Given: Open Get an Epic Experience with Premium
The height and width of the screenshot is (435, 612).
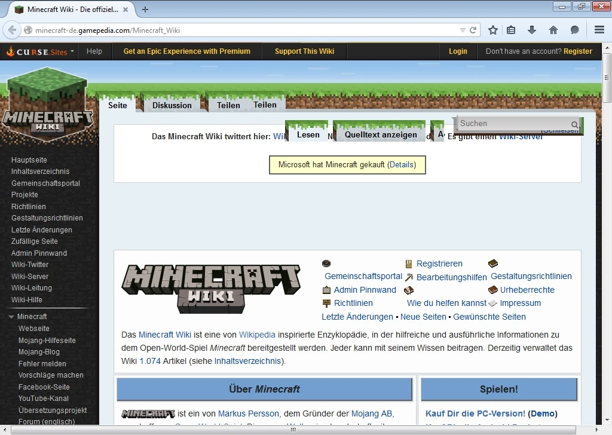Looking at the screenshot, I should click(x=187, y=51).
